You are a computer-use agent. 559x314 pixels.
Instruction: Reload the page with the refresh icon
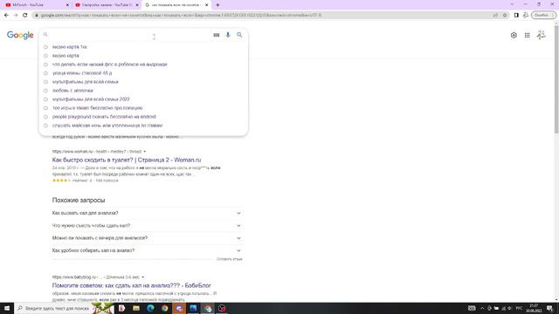(x=25, y=16)
